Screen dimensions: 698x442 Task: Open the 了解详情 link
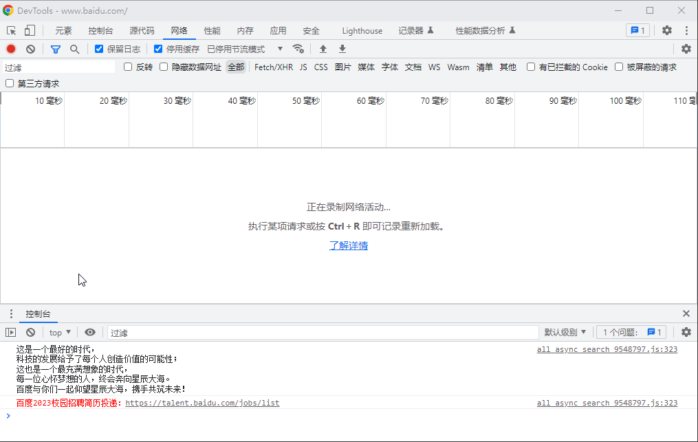[349, 245]
